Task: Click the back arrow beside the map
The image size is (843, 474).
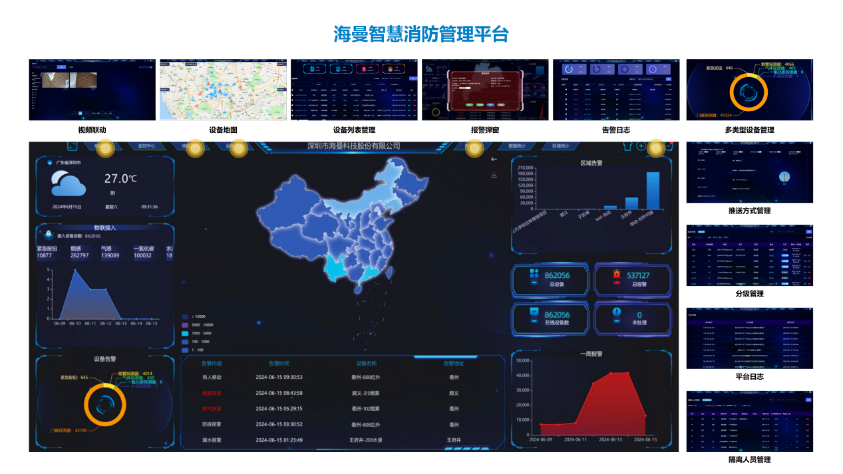Action: [x=494, y=160]
